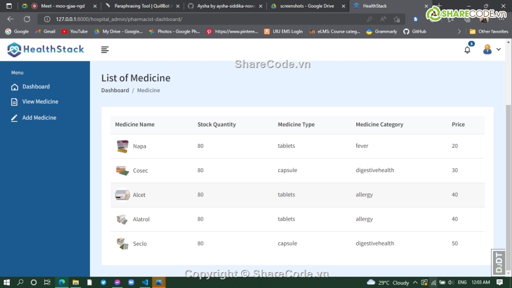Image resolution: width=512 pixels, height=288 pixels.
Task: Click the Cosec medicine thumbnail
Action: [x=122, y=170]
